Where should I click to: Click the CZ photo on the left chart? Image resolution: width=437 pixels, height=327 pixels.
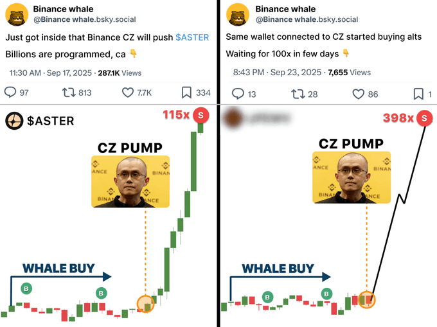[130, 182]
